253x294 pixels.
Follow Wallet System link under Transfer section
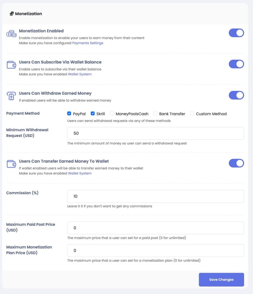[x=80, y=173]
